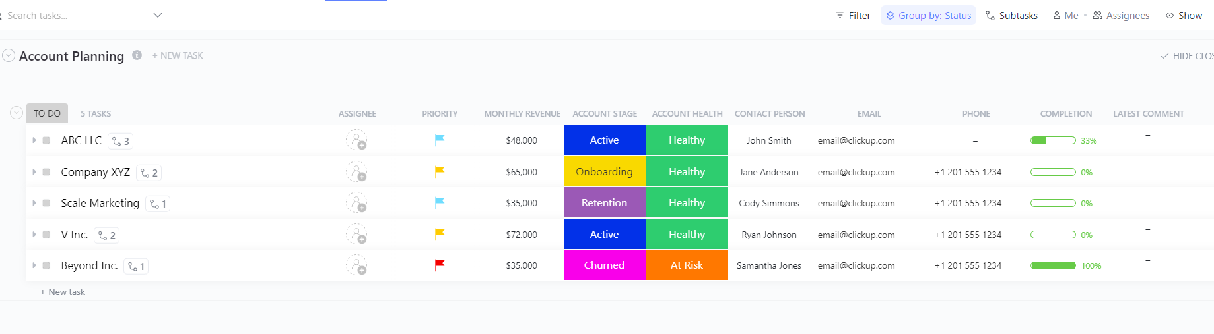This screenshot has width=1214, height=334.
Task: Click HIDE CLOSED toggle
Action: pyautogui.click(x=1187, y=56)
